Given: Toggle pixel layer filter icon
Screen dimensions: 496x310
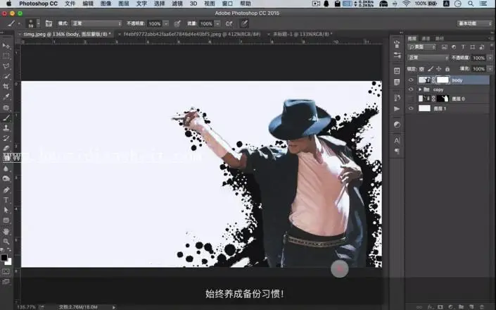Looking at the screenshot, I should point(445,47).
